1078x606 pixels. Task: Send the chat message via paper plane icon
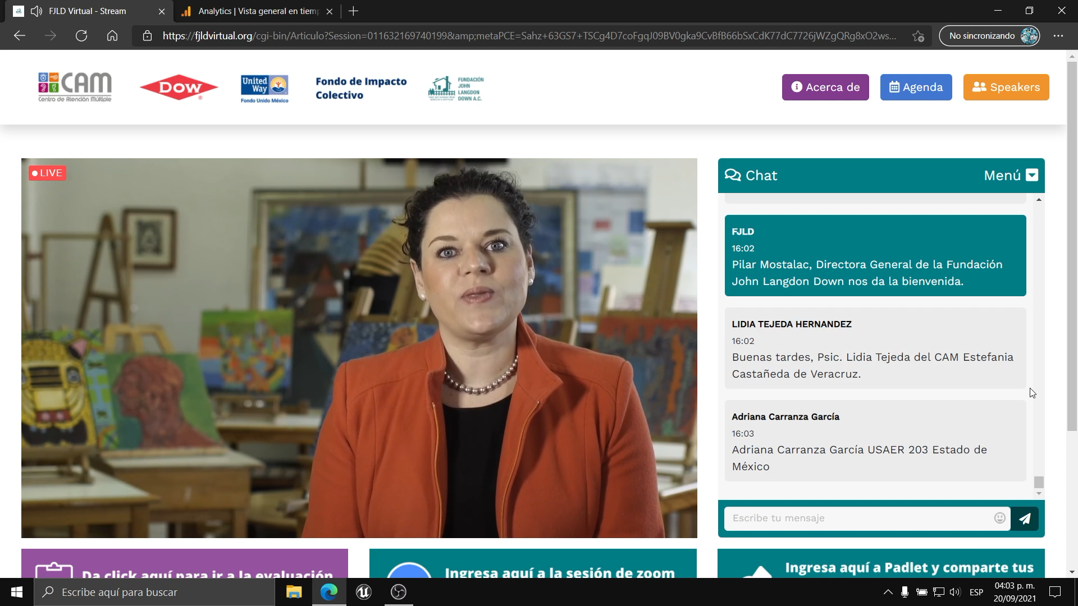click(x=1025, y=518)
